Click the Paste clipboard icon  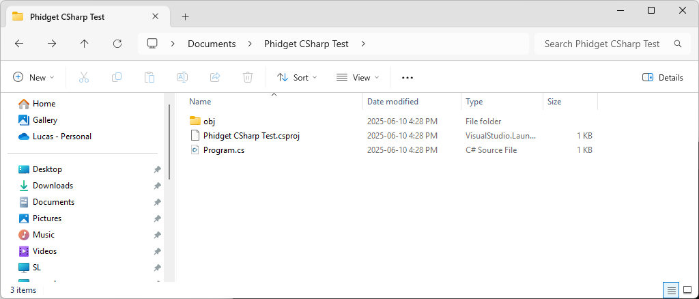coord(149,78)
